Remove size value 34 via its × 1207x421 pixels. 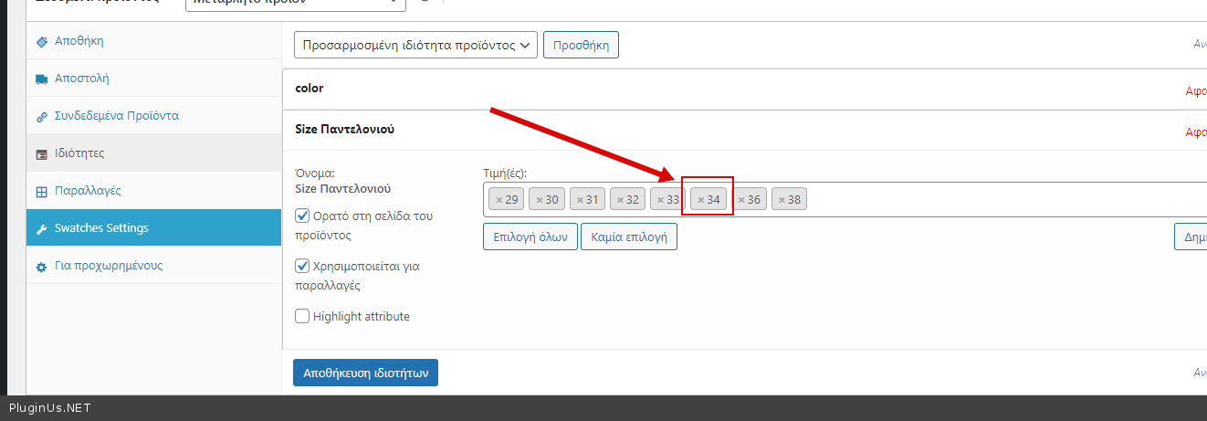(x=701, y=199)
